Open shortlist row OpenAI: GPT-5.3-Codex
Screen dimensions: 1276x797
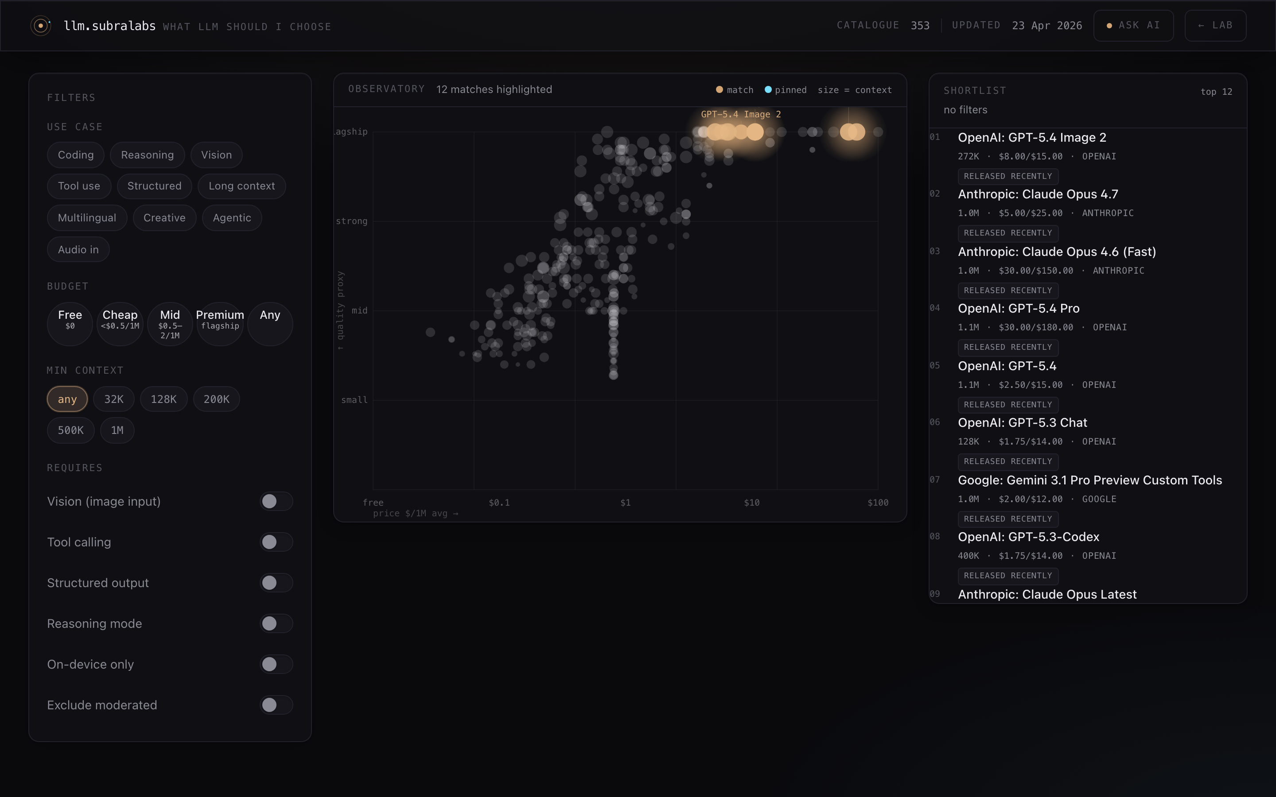1088,557
